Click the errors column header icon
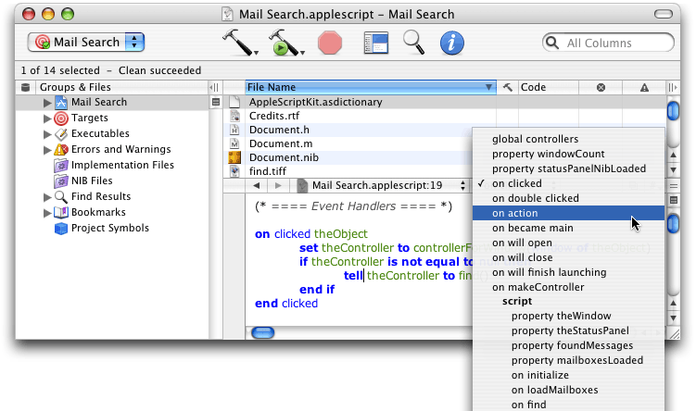This screenshot has width=696, height=411. click(601, 87)
